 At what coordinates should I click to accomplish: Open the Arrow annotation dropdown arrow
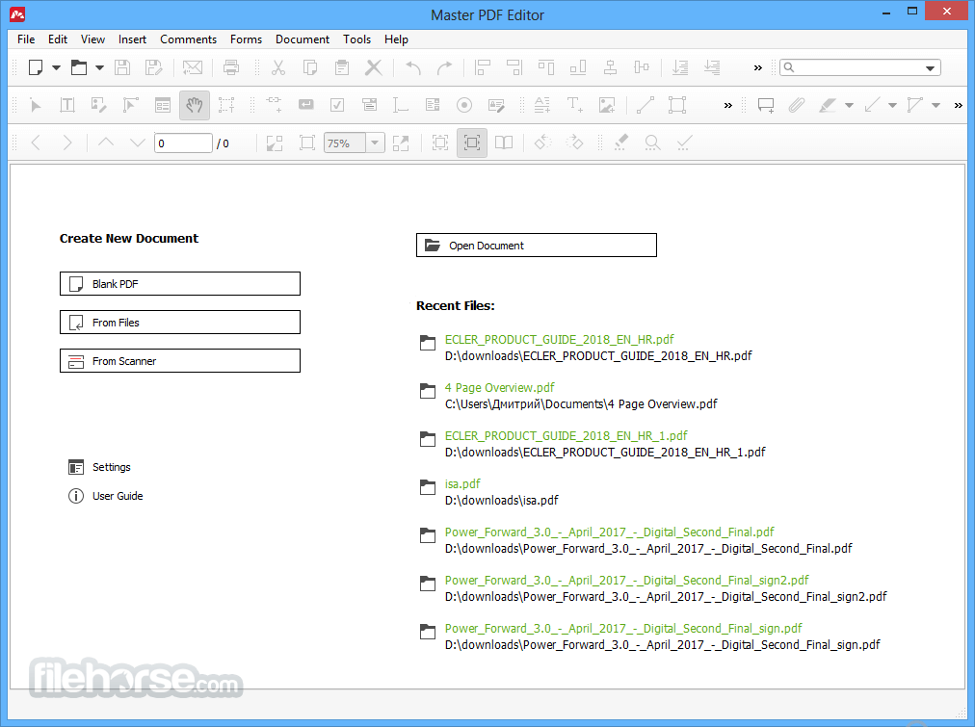[x=892, y=106]
